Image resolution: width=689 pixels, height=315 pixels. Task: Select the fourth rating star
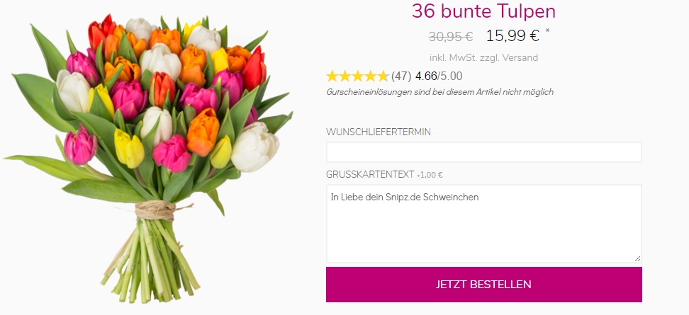click(371, 76)
